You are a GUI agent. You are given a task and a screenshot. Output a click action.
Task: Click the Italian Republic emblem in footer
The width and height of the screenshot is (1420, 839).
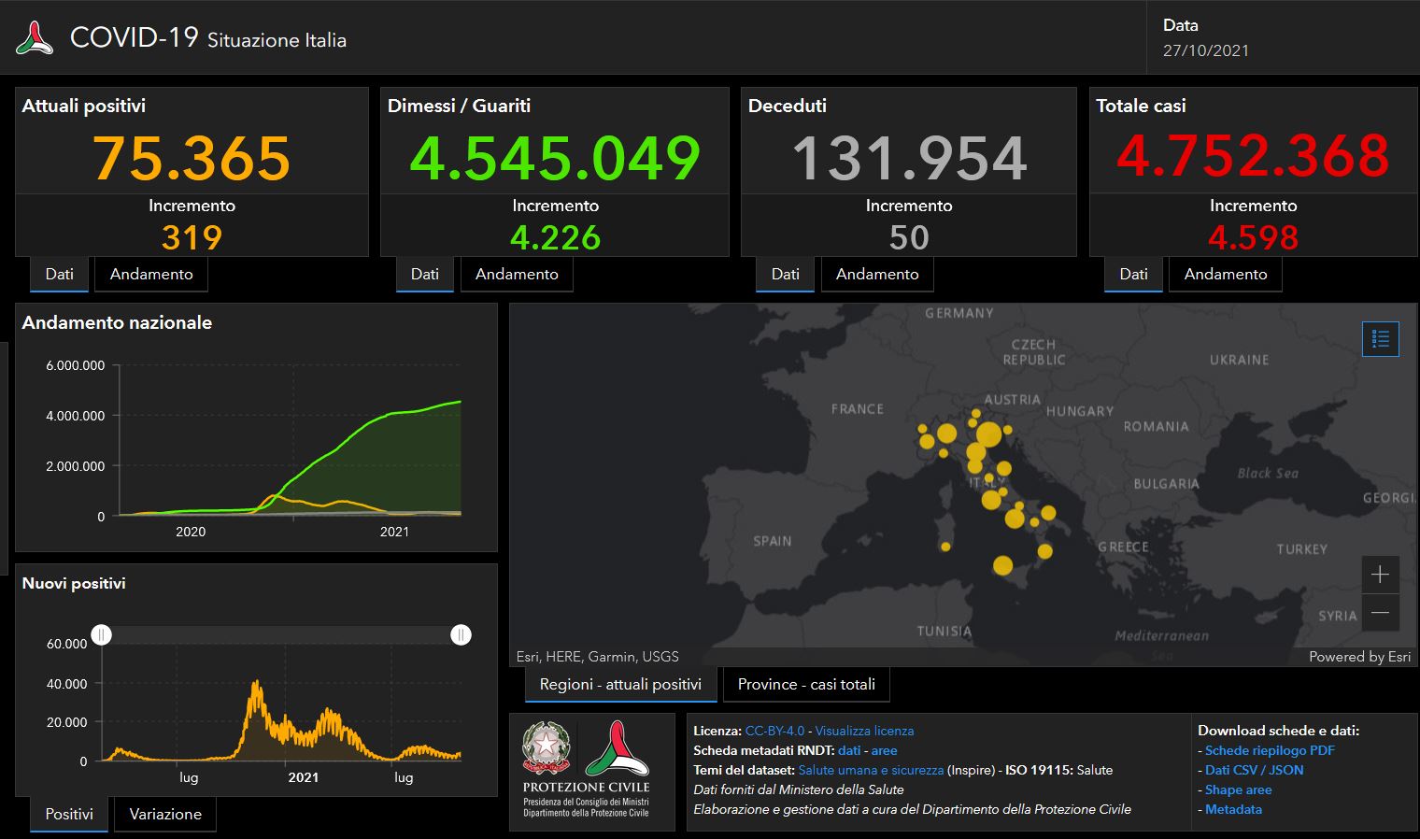pos(547,748)
